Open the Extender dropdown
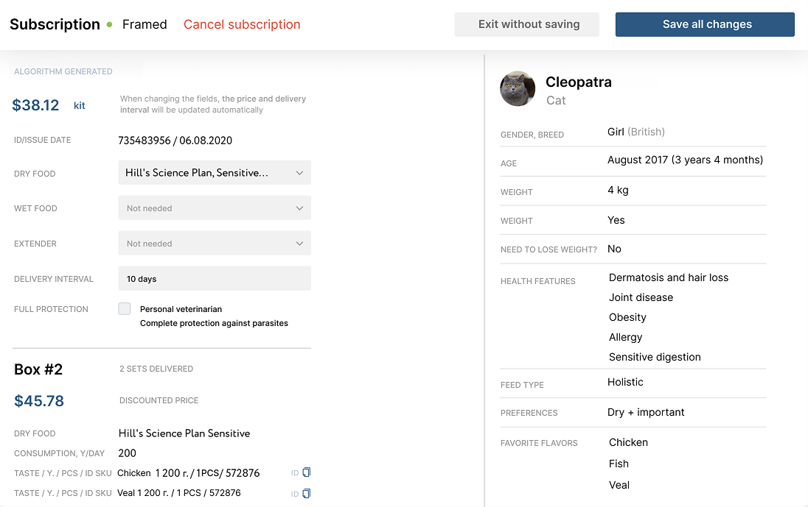Image resolution: width=808 pixels, height=507 pixels. coord(214,243)
